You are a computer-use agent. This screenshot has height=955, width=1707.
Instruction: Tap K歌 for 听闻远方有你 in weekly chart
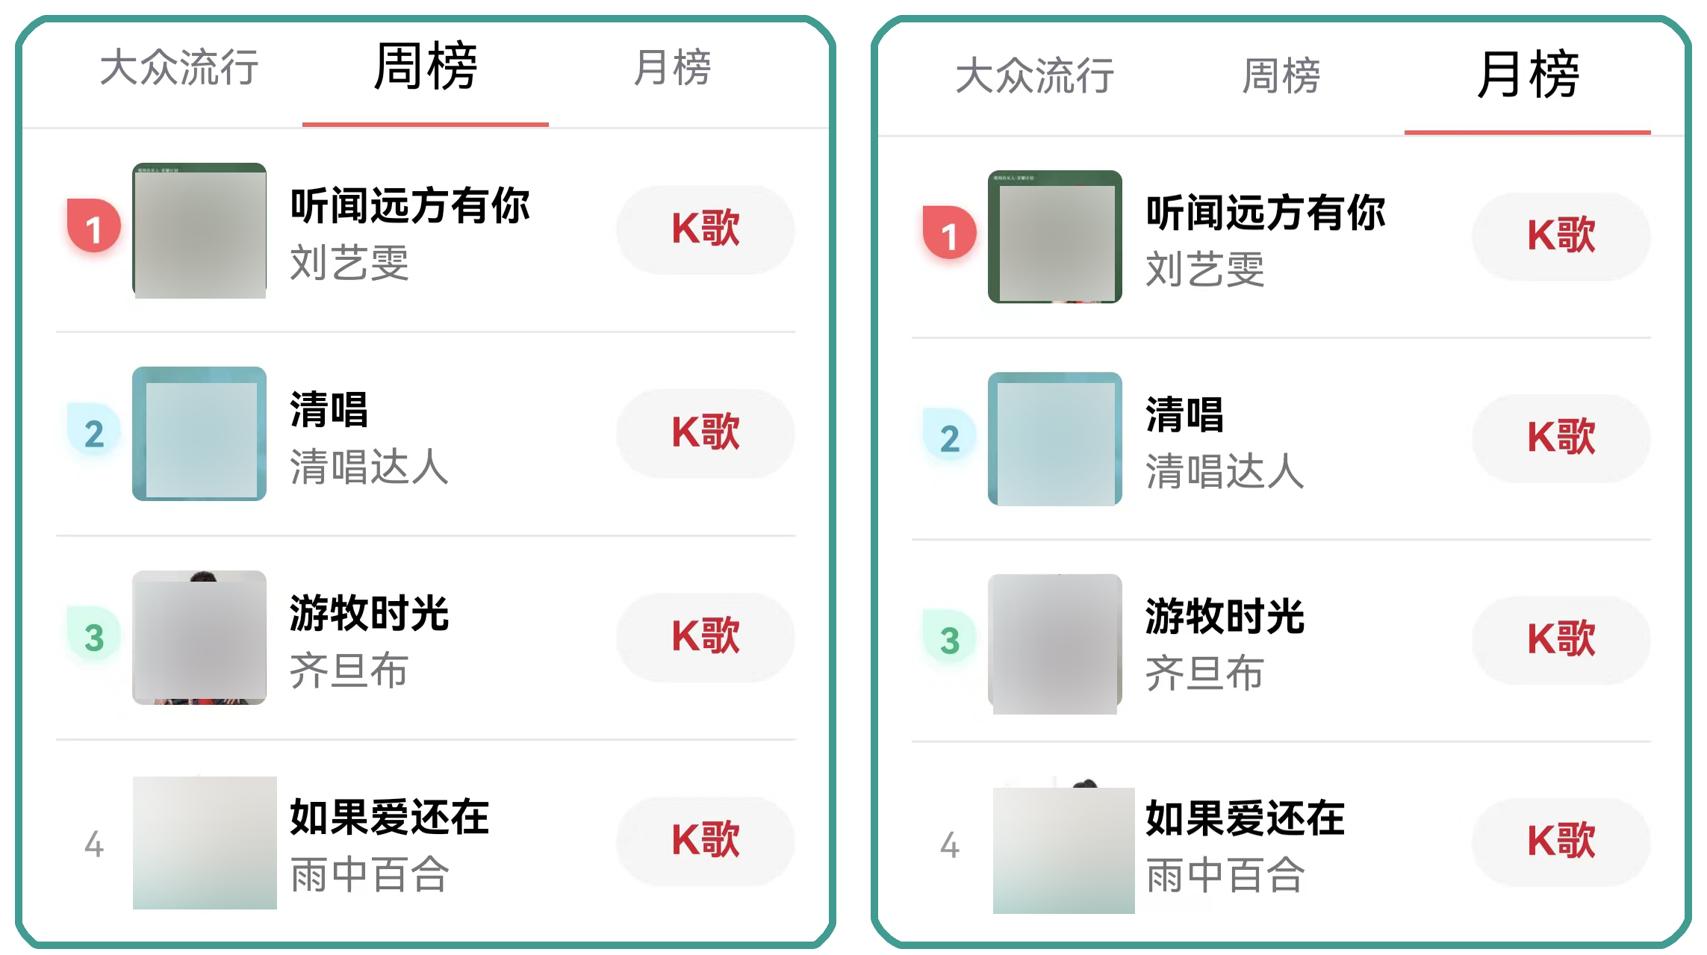pyautogui.click(x=706, y=229)
